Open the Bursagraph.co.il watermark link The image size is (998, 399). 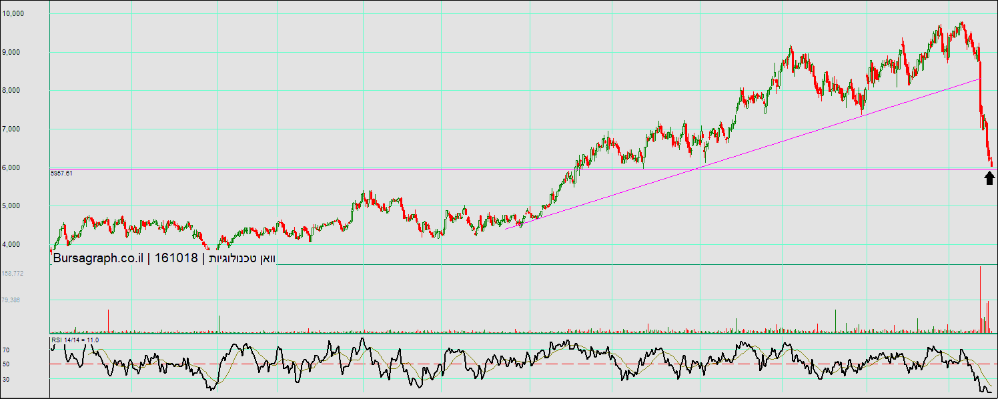click(x=97, y=258)
